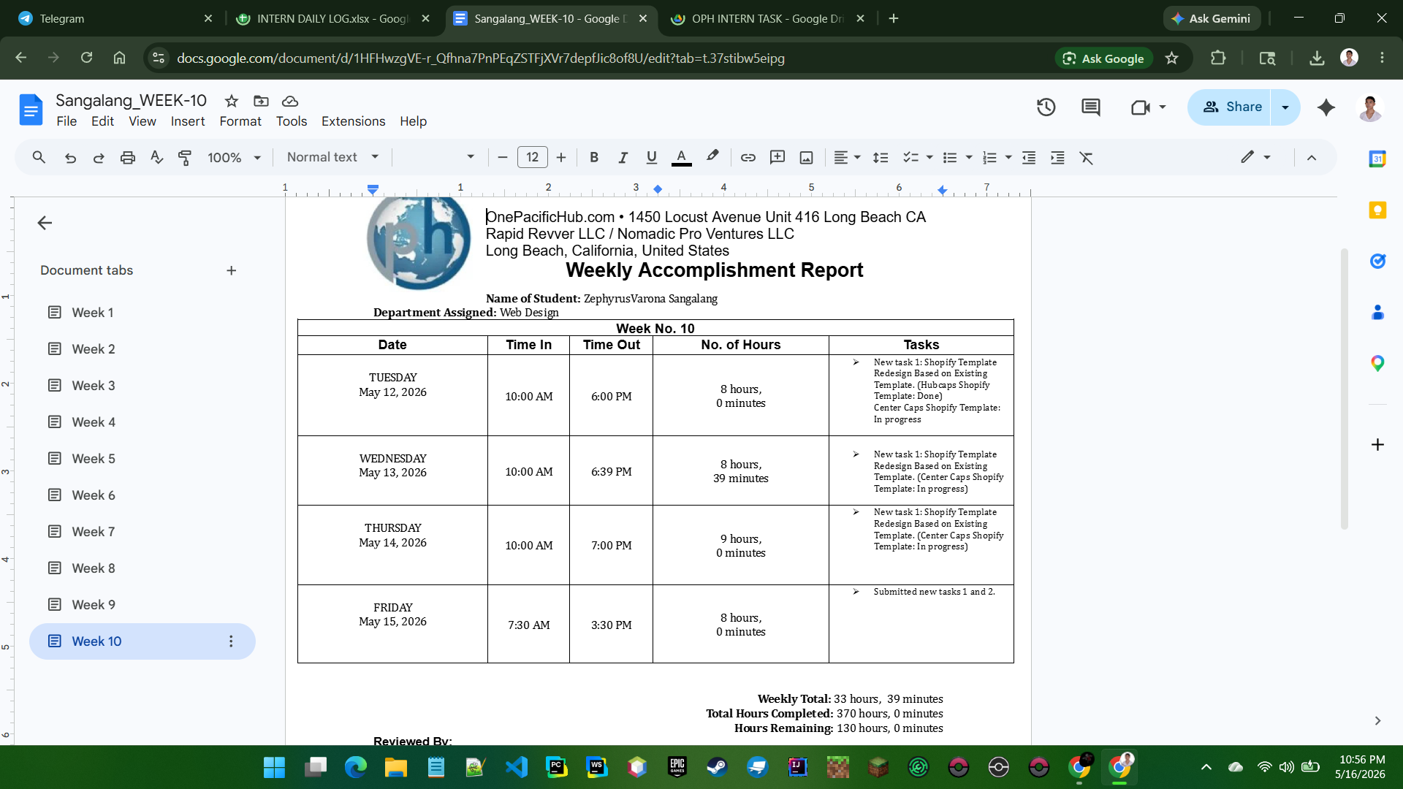The height and width of the screenshot is (789, 1403).
Task: Decrease the font size
Action: (x=503, y=157)
